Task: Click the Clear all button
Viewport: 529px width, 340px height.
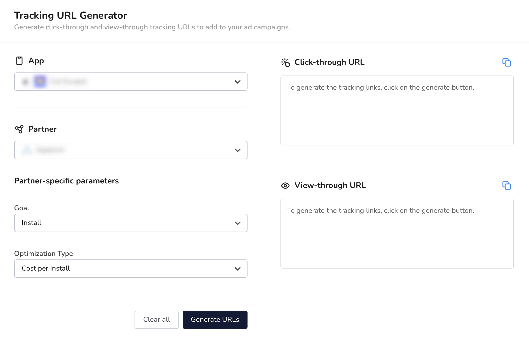Action: pos(156,319)
